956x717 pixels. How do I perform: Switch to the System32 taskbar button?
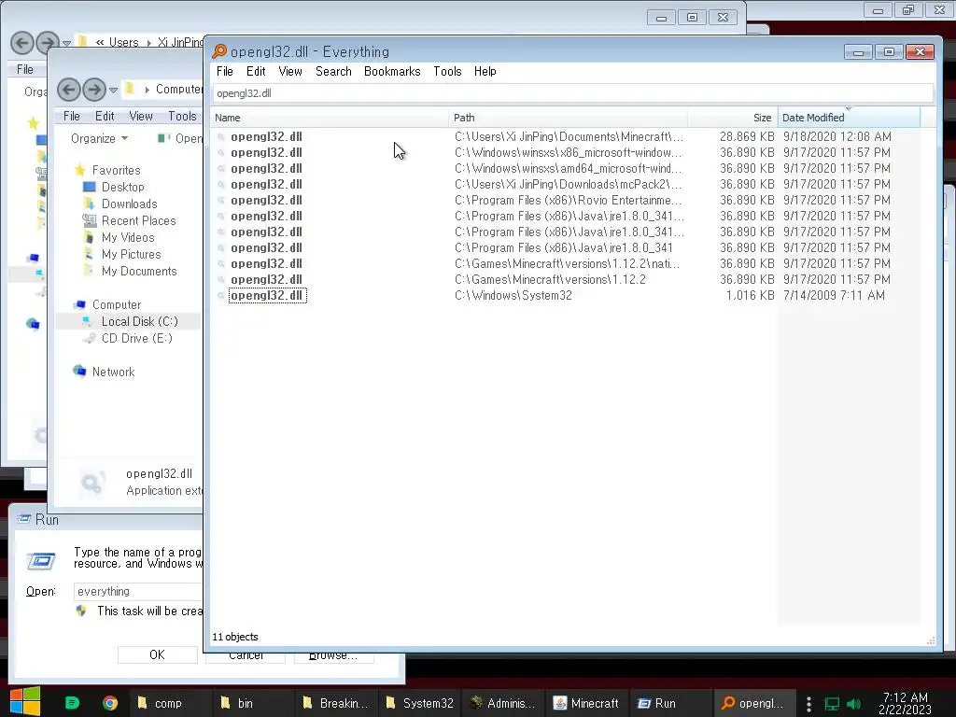click(419, 703)
